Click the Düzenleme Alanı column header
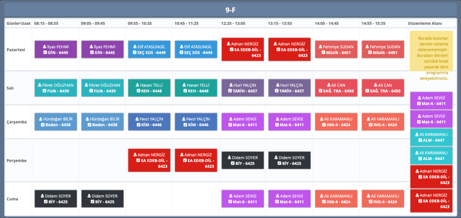 [x=425, y=23]
